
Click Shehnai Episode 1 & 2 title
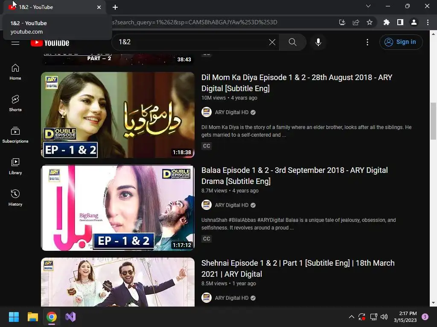(x=298, y=269)
